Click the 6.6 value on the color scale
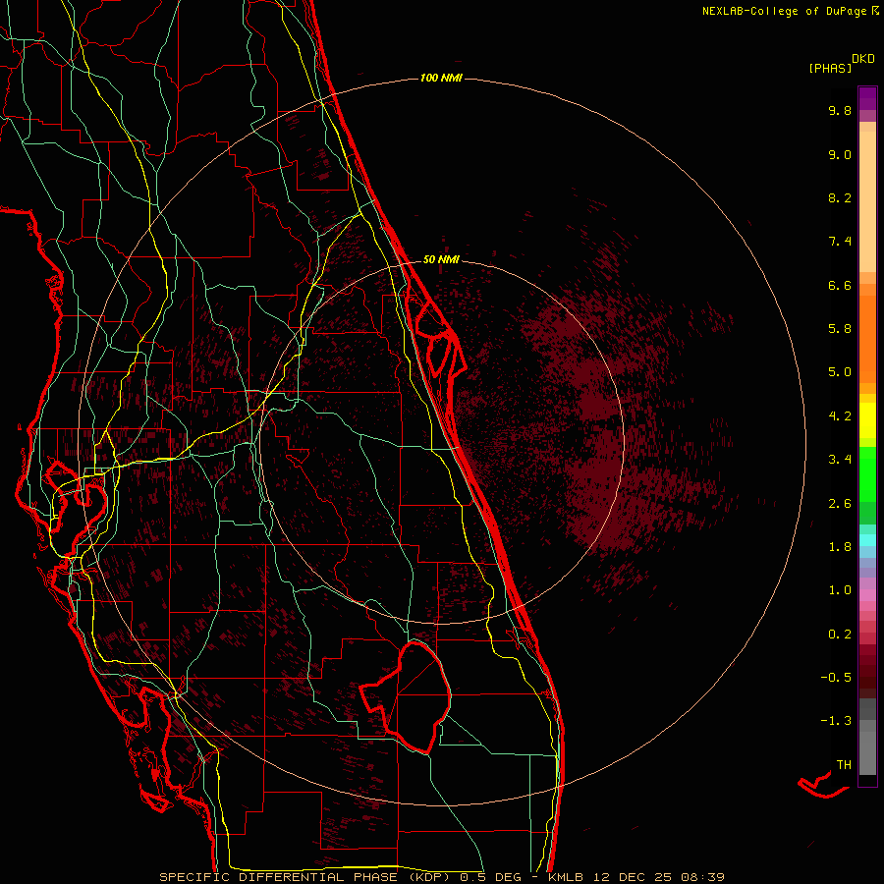This screenshot has width=884, height=884. pos(840,285)
